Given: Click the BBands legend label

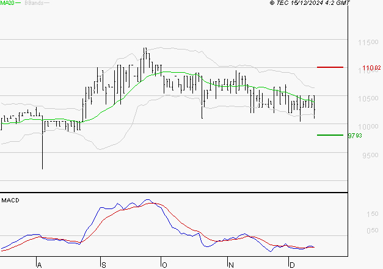Looking at the screenshot, I should click(x=34, y=3).
